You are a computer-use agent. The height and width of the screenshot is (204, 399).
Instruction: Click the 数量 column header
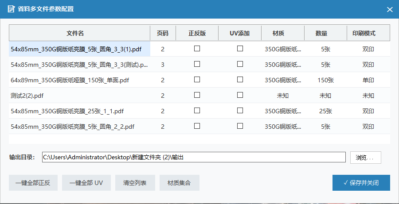(325, 33)
